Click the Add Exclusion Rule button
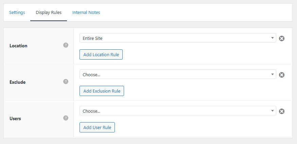Image resolution: width=297 pixels, height=144 pixels. [102, 91]
